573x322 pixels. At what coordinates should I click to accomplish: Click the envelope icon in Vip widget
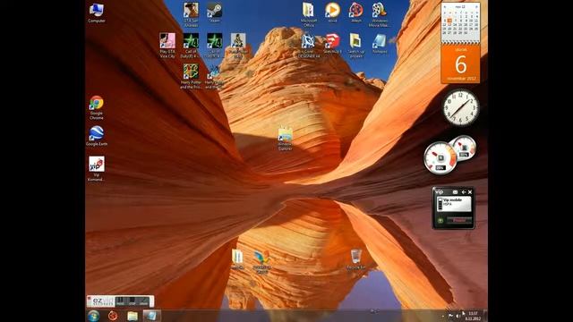[455, 192]
